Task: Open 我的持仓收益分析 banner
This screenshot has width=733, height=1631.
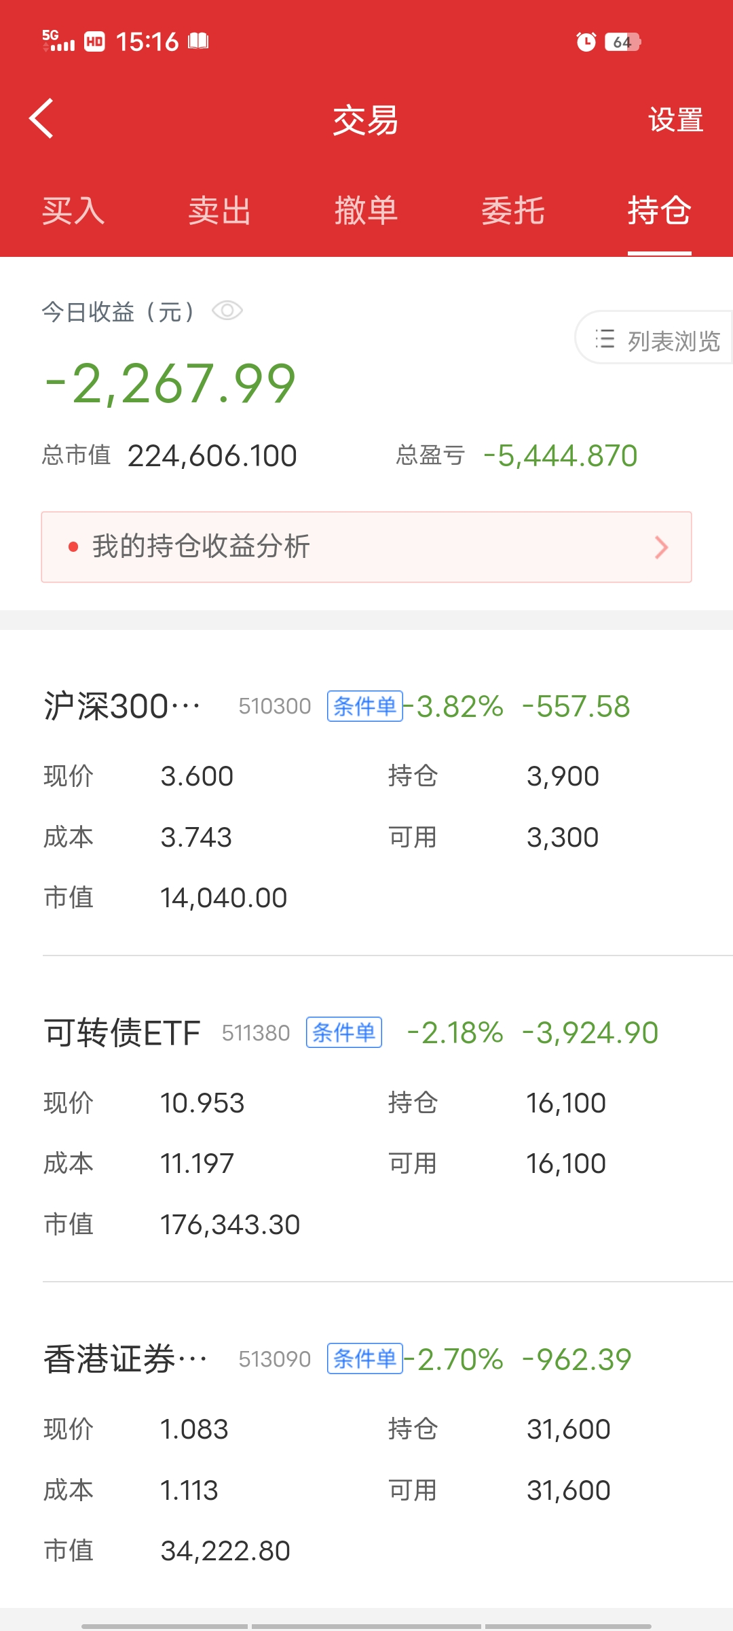Action: [366, 547]
